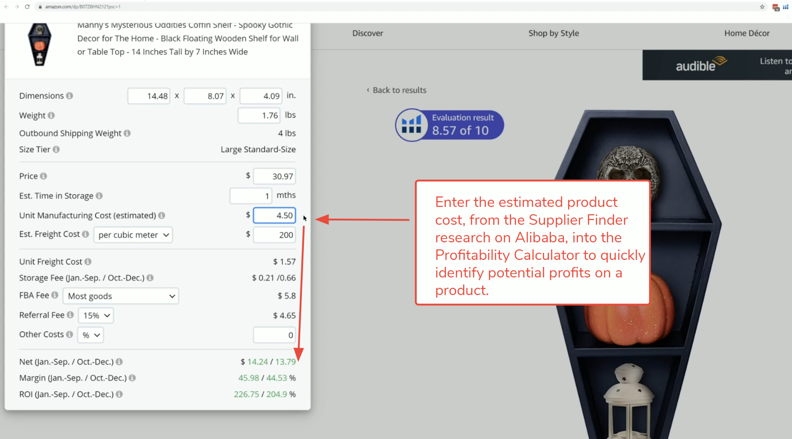Open the 'per cubic meter' freight dropdown
Viewport: 792px width, 439px height.
[133, 235]
